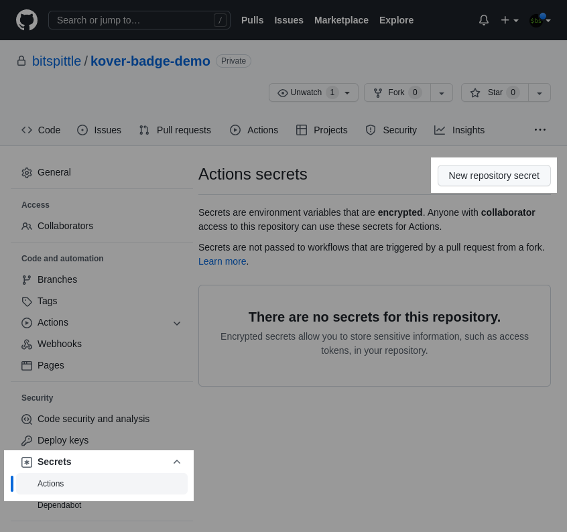The width and height of the screenshot is (567, 532).
Task: Switch to the repository Issues tab
Action: (99, 130)
